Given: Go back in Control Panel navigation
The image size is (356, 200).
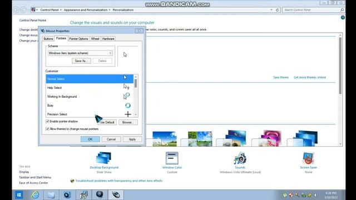Looking at the screenshot, I should pyautogui.click(x=16, y=10).
